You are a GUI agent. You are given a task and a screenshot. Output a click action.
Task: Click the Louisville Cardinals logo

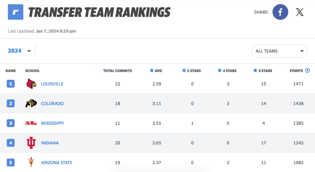31,84
